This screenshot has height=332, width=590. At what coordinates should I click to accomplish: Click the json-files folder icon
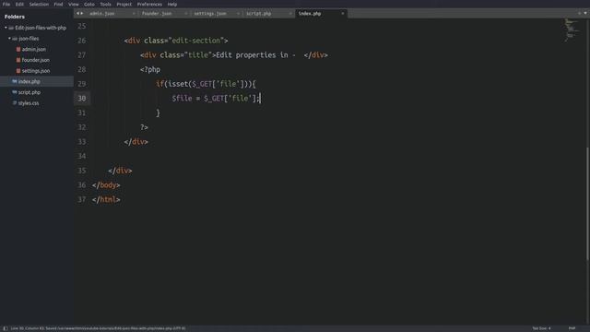(15, 39)
